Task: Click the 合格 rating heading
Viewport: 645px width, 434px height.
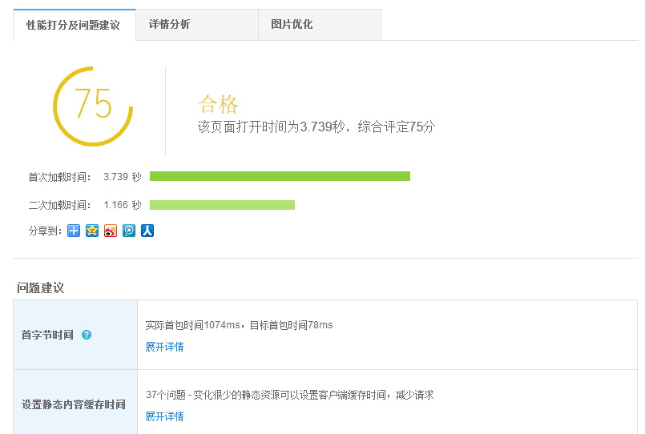Action: point(218,104)
